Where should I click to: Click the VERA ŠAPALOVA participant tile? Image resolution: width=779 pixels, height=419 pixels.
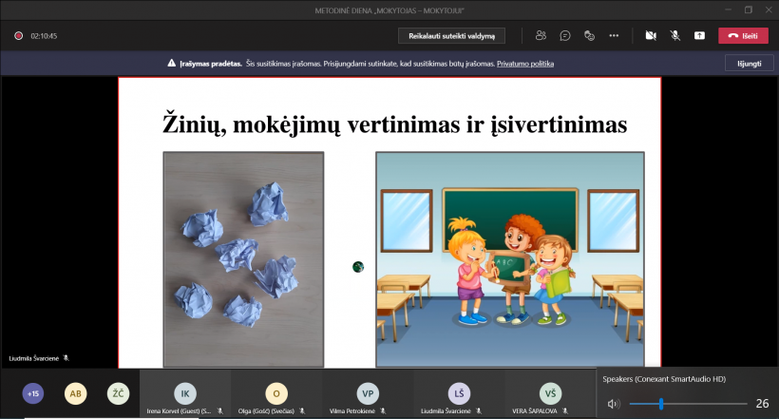[550, 393]
